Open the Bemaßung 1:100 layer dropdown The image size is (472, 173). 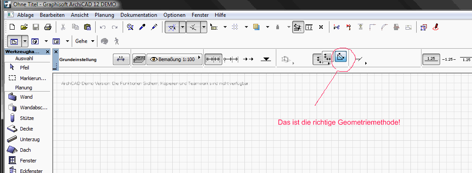(174, 59)
